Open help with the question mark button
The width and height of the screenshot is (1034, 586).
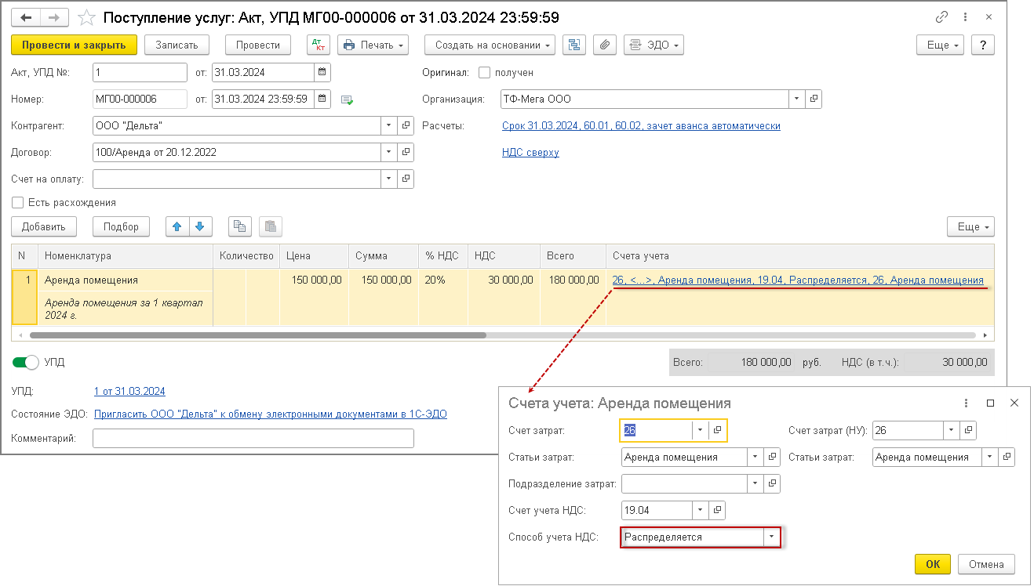coord(983,45)
